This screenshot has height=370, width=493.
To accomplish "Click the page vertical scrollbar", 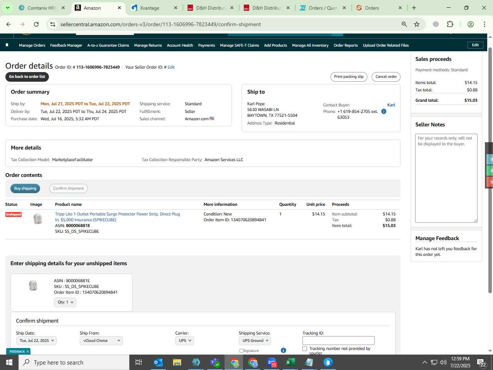I will pyautogui.click(x=490, y=170).
